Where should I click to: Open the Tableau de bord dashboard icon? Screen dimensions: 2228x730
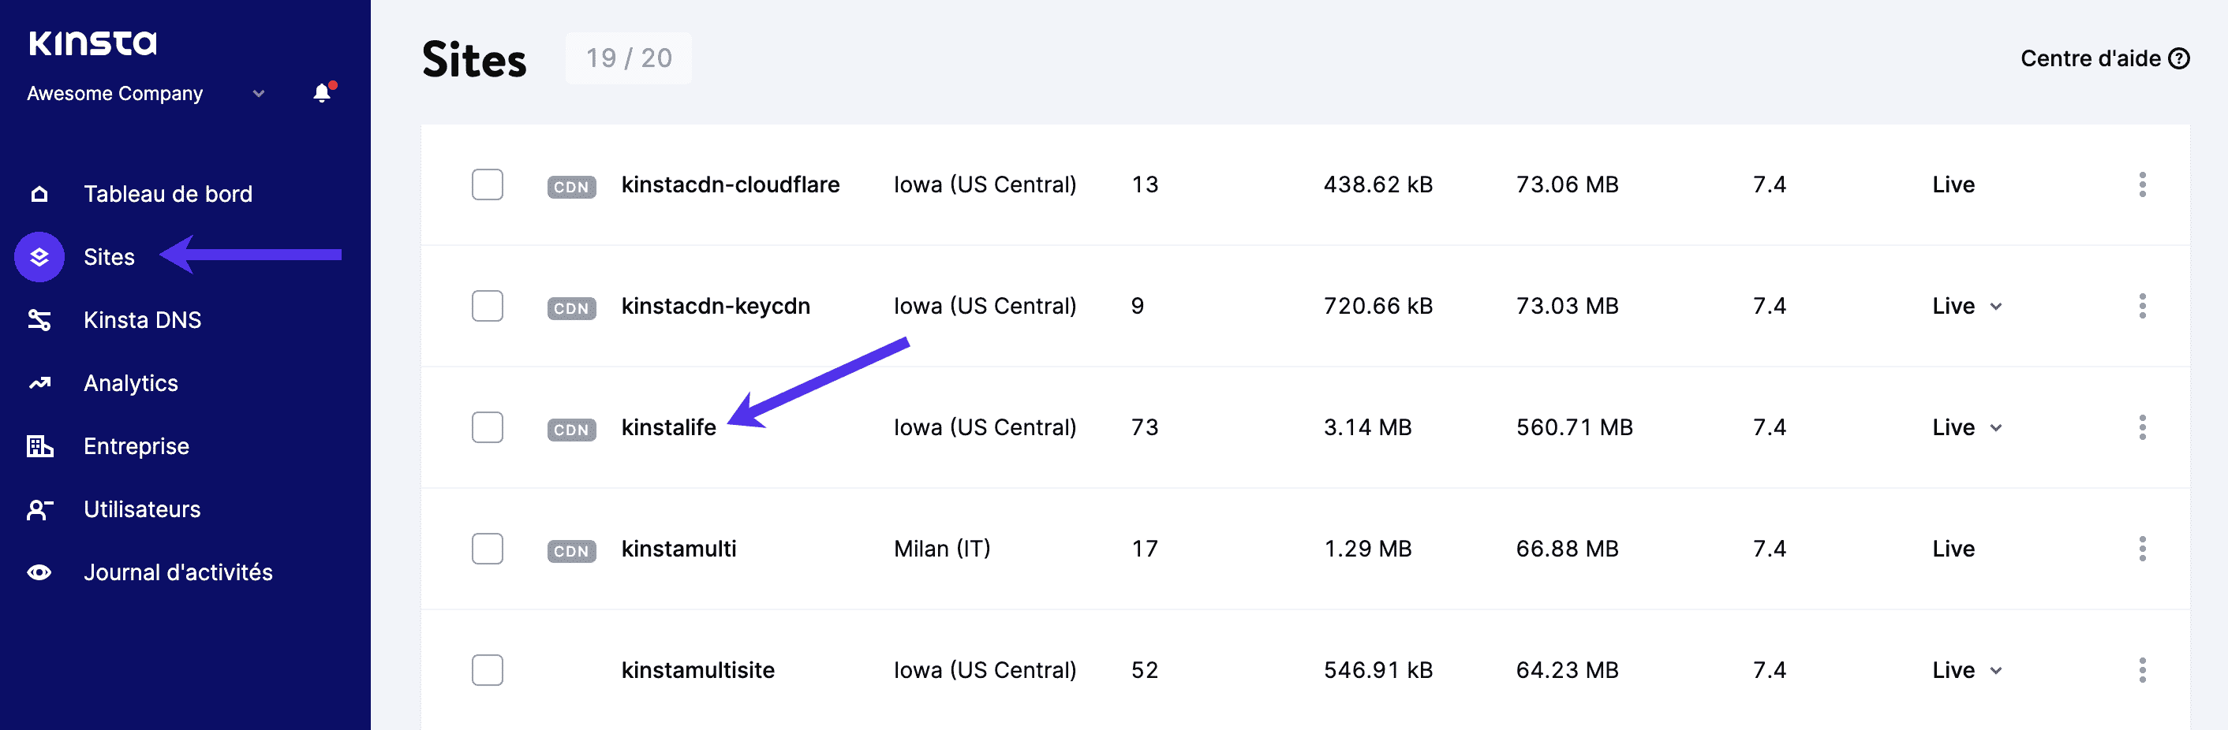coord(39,193)
